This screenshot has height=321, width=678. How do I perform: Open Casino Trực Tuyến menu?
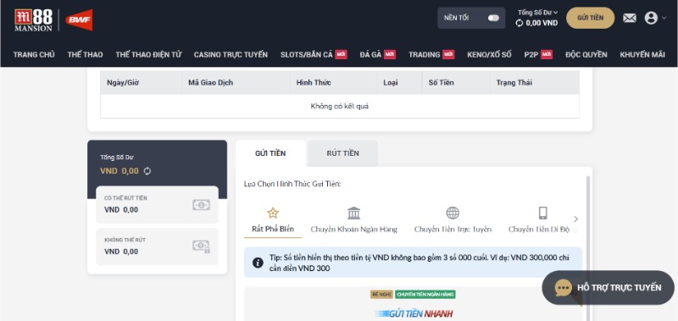231,54
